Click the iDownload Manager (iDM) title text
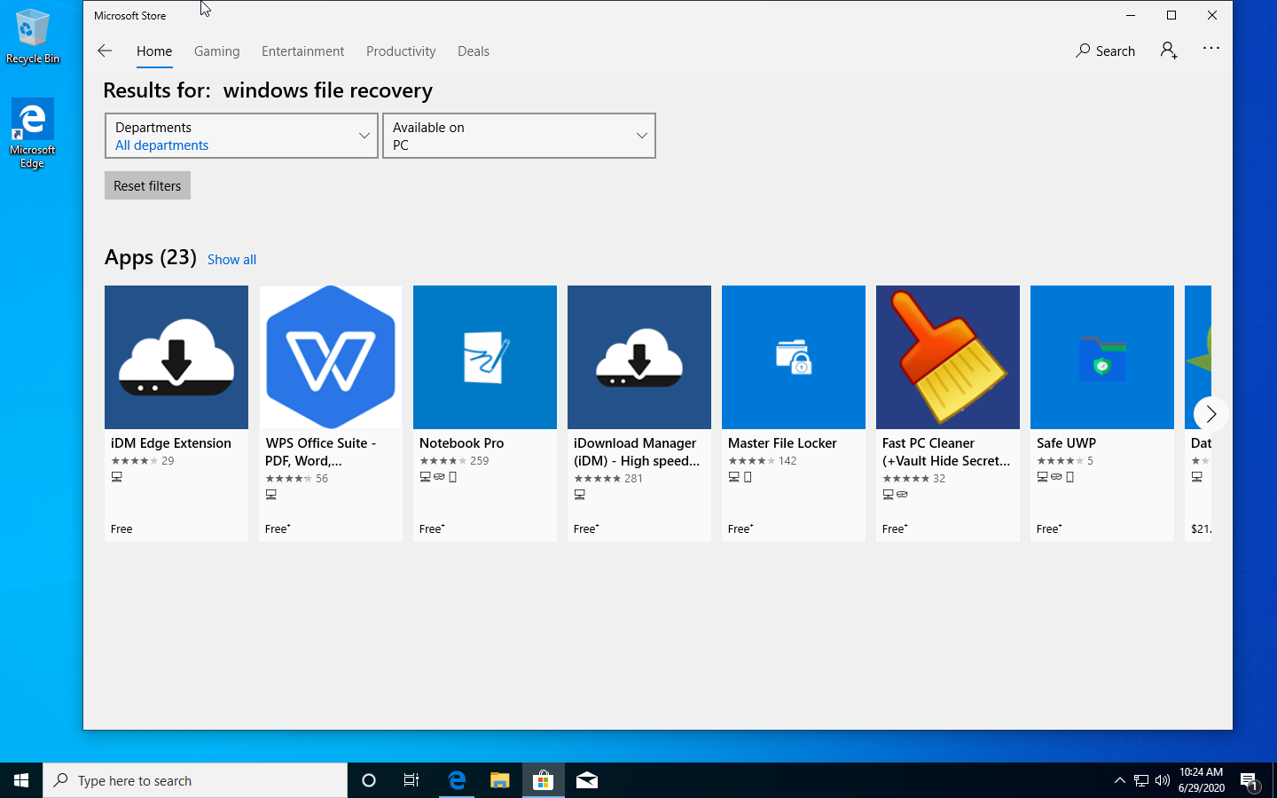Viewport: 1277px width, 798px height. coord(637,452)
